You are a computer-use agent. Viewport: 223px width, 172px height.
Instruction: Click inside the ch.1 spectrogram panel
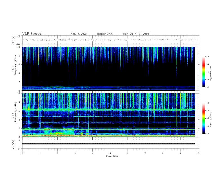click(x=108, y=69)
